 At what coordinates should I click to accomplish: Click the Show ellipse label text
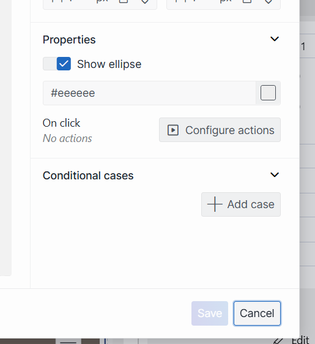point(109,64)
